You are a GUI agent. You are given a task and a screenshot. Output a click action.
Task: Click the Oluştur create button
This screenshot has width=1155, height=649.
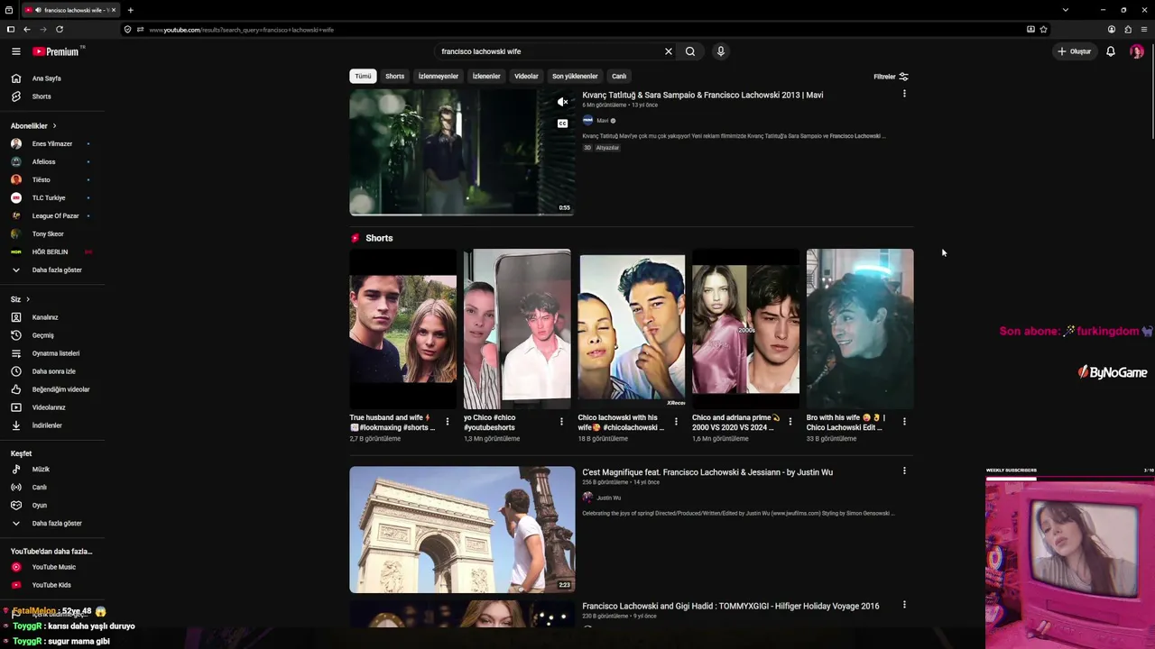[x=1075, y=51]
